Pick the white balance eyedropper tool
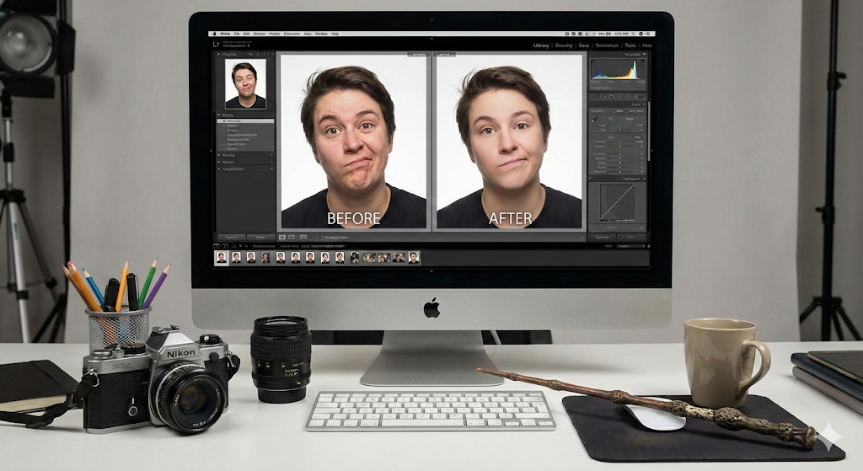The image size is (863, 471). click(595, 120)
